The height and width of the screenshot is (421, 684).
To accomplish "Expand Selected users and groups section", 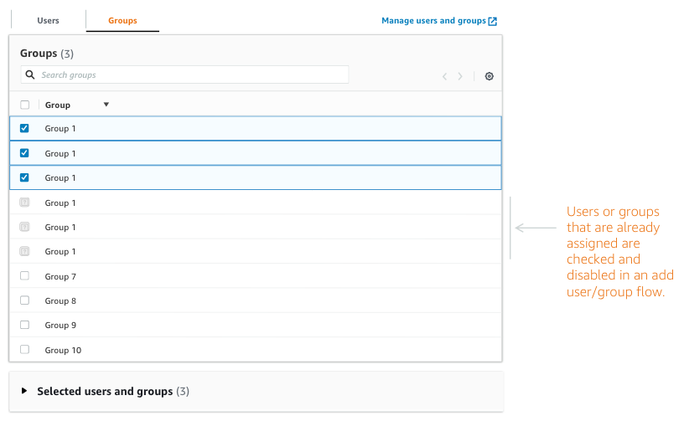I will pyautogui.click(x=24, y=391).
